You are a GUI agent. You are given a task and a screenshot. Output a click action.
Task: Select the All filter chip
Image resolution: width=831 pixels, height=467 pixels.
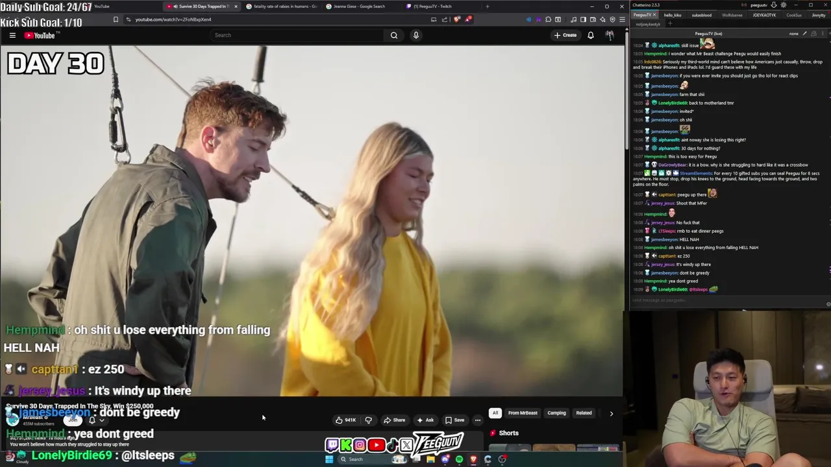[x=495, y=413]
